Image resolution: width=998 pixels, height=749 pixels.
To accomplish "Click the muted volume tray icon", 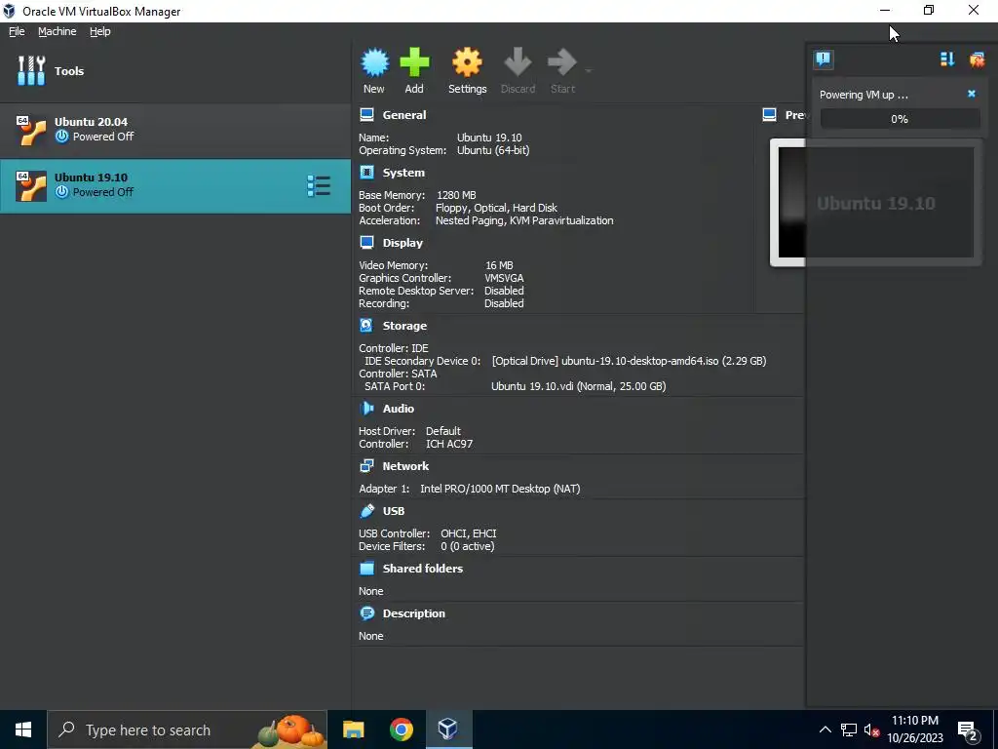I will (871, 729).
